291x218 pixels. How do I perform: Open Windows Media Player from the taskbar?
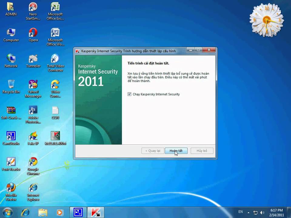[x=60, y=213]
